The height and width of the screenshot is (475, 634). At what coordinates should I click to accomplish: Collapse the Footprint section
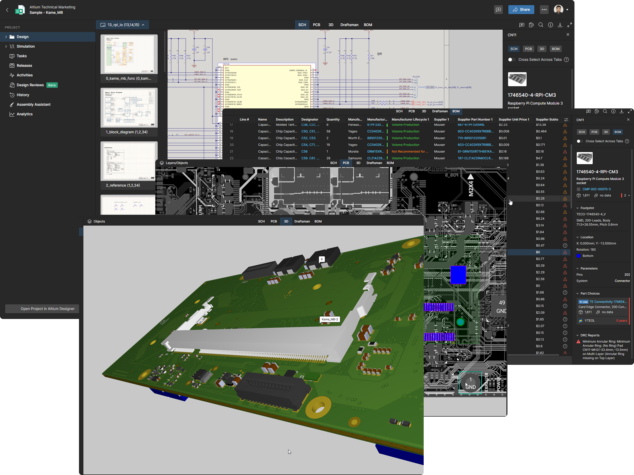pyautogui.click(x=578, y=208)
